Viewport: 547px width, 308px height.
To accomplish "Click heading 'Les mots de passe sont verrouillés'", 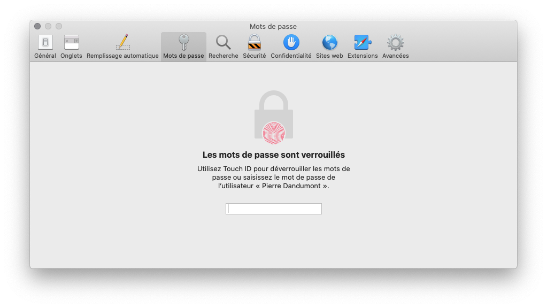I will 274,155.
